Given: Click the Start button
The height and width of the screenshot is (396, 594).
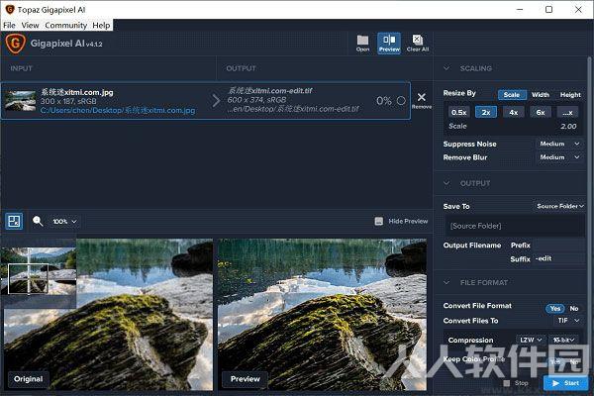Looking at the screenshot, I should pos(565,383).
